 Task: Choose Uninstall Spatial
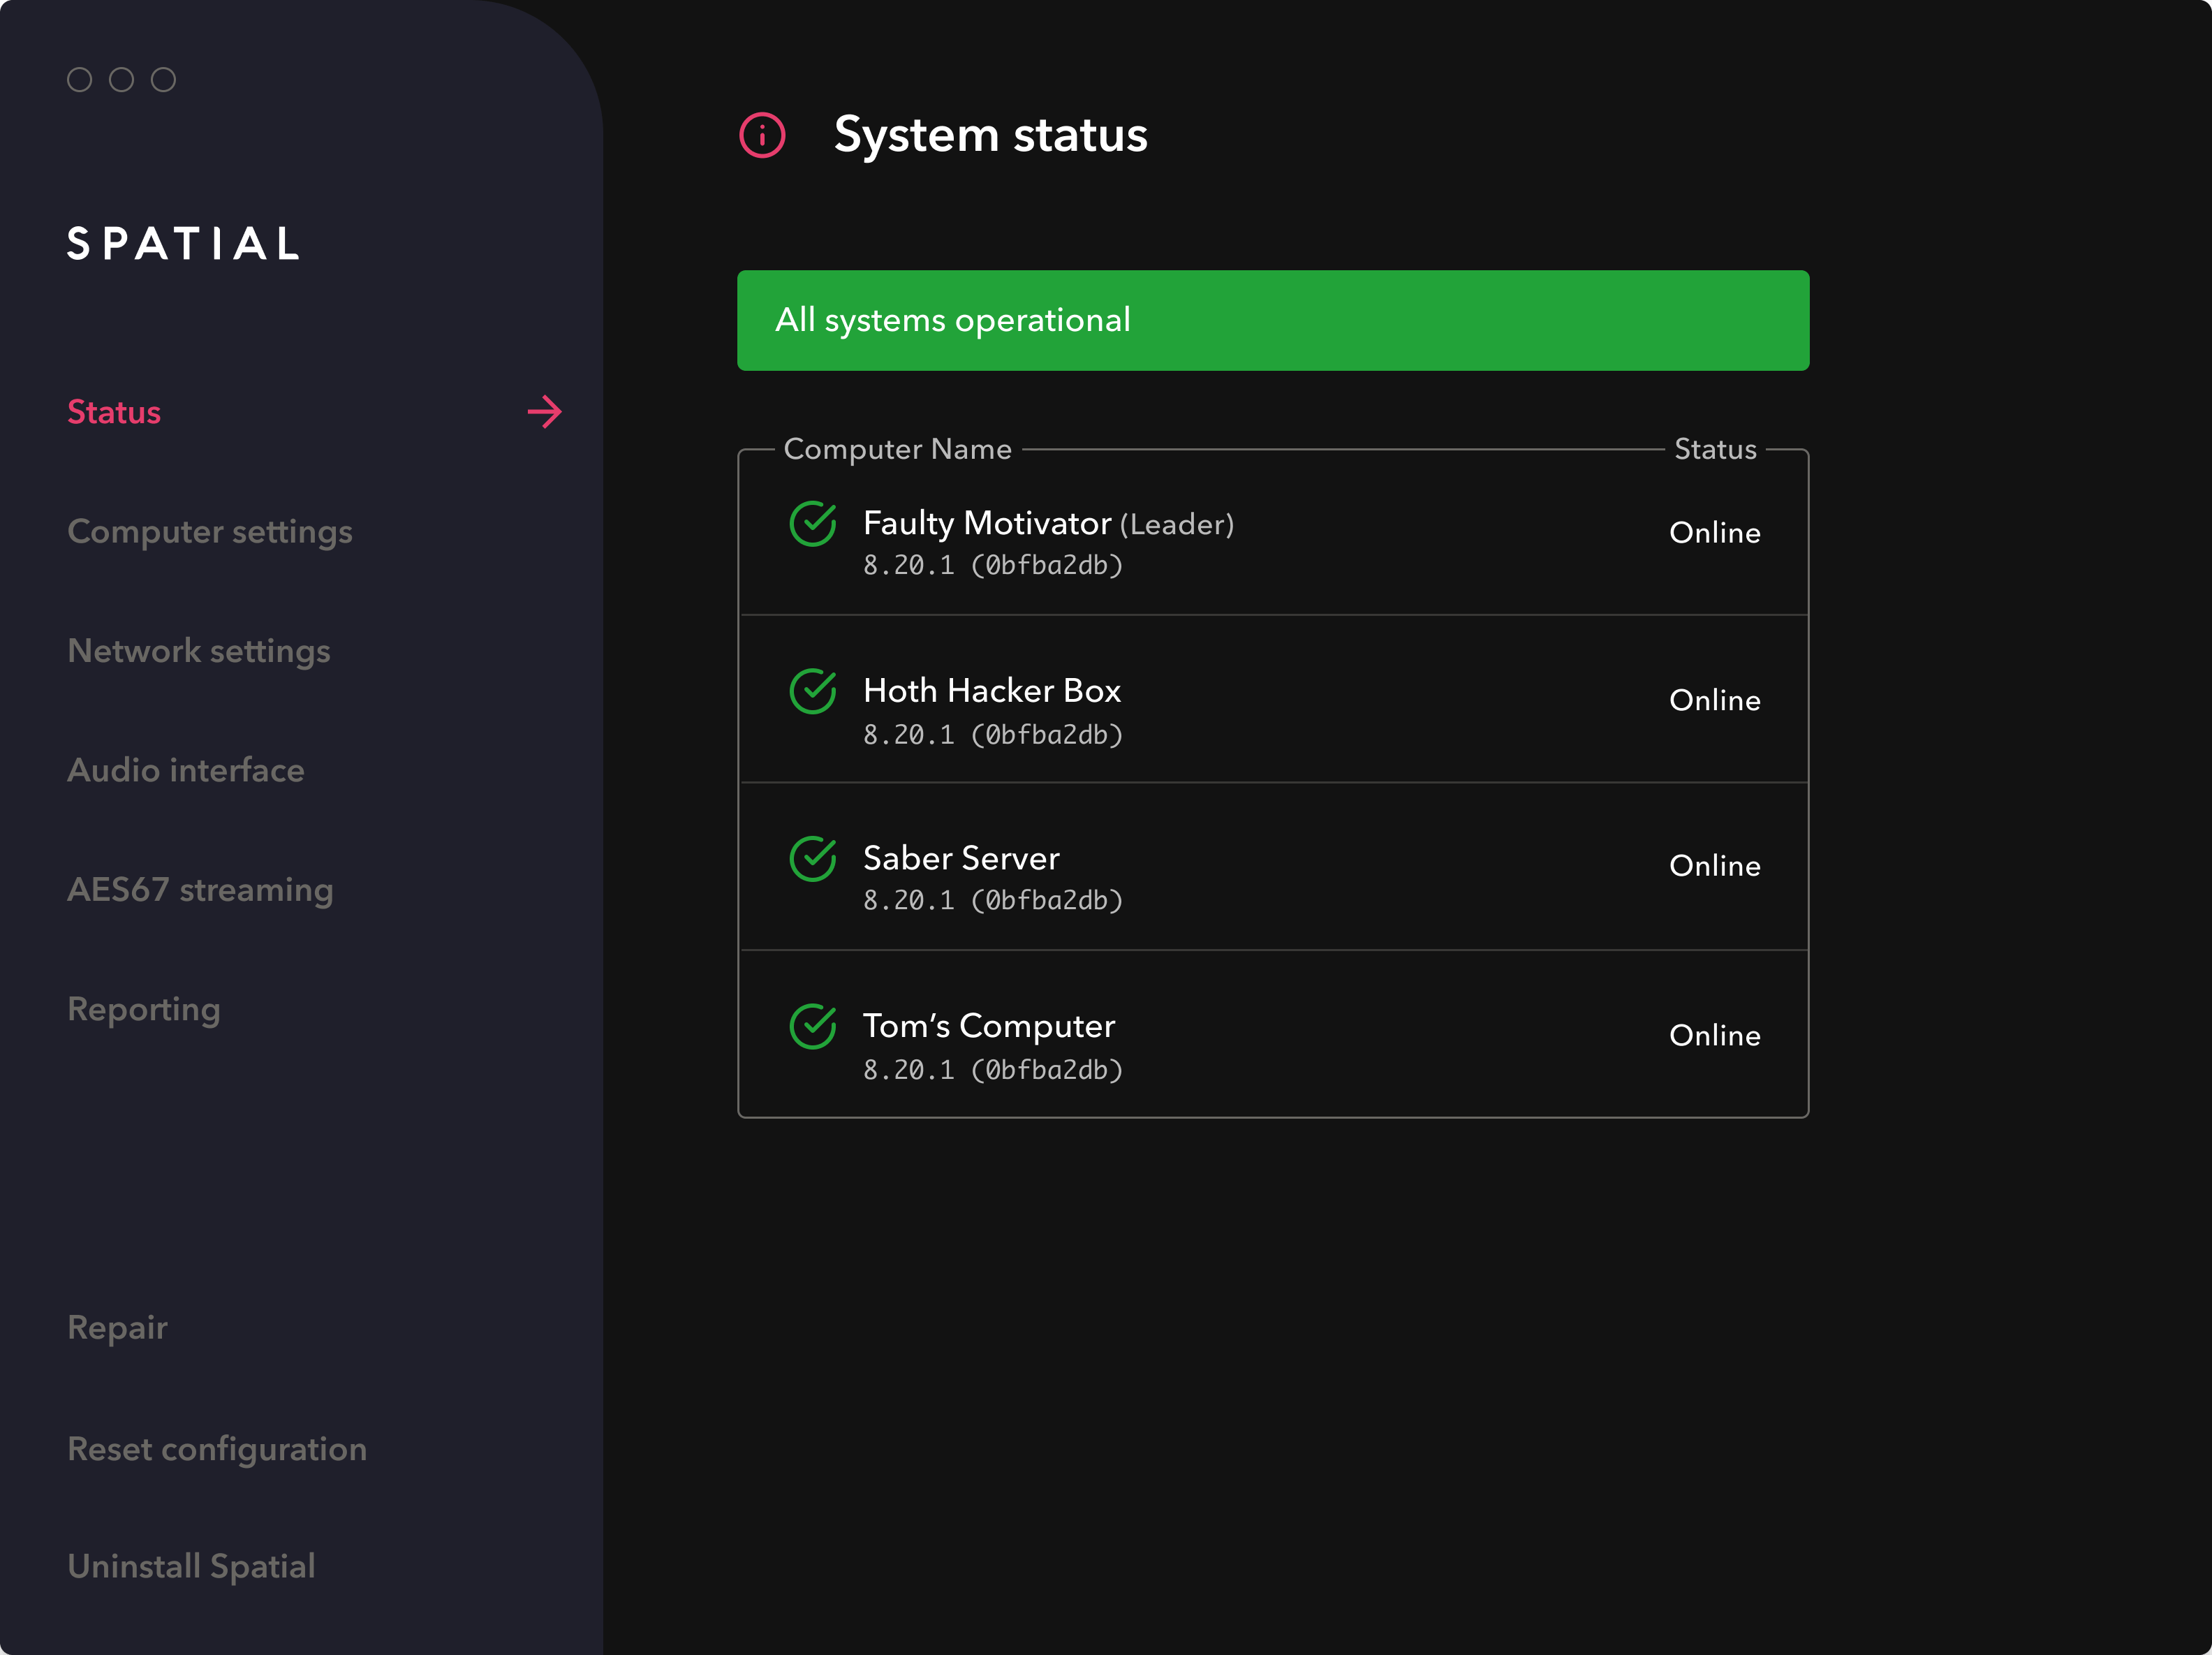pos(191,1565)
